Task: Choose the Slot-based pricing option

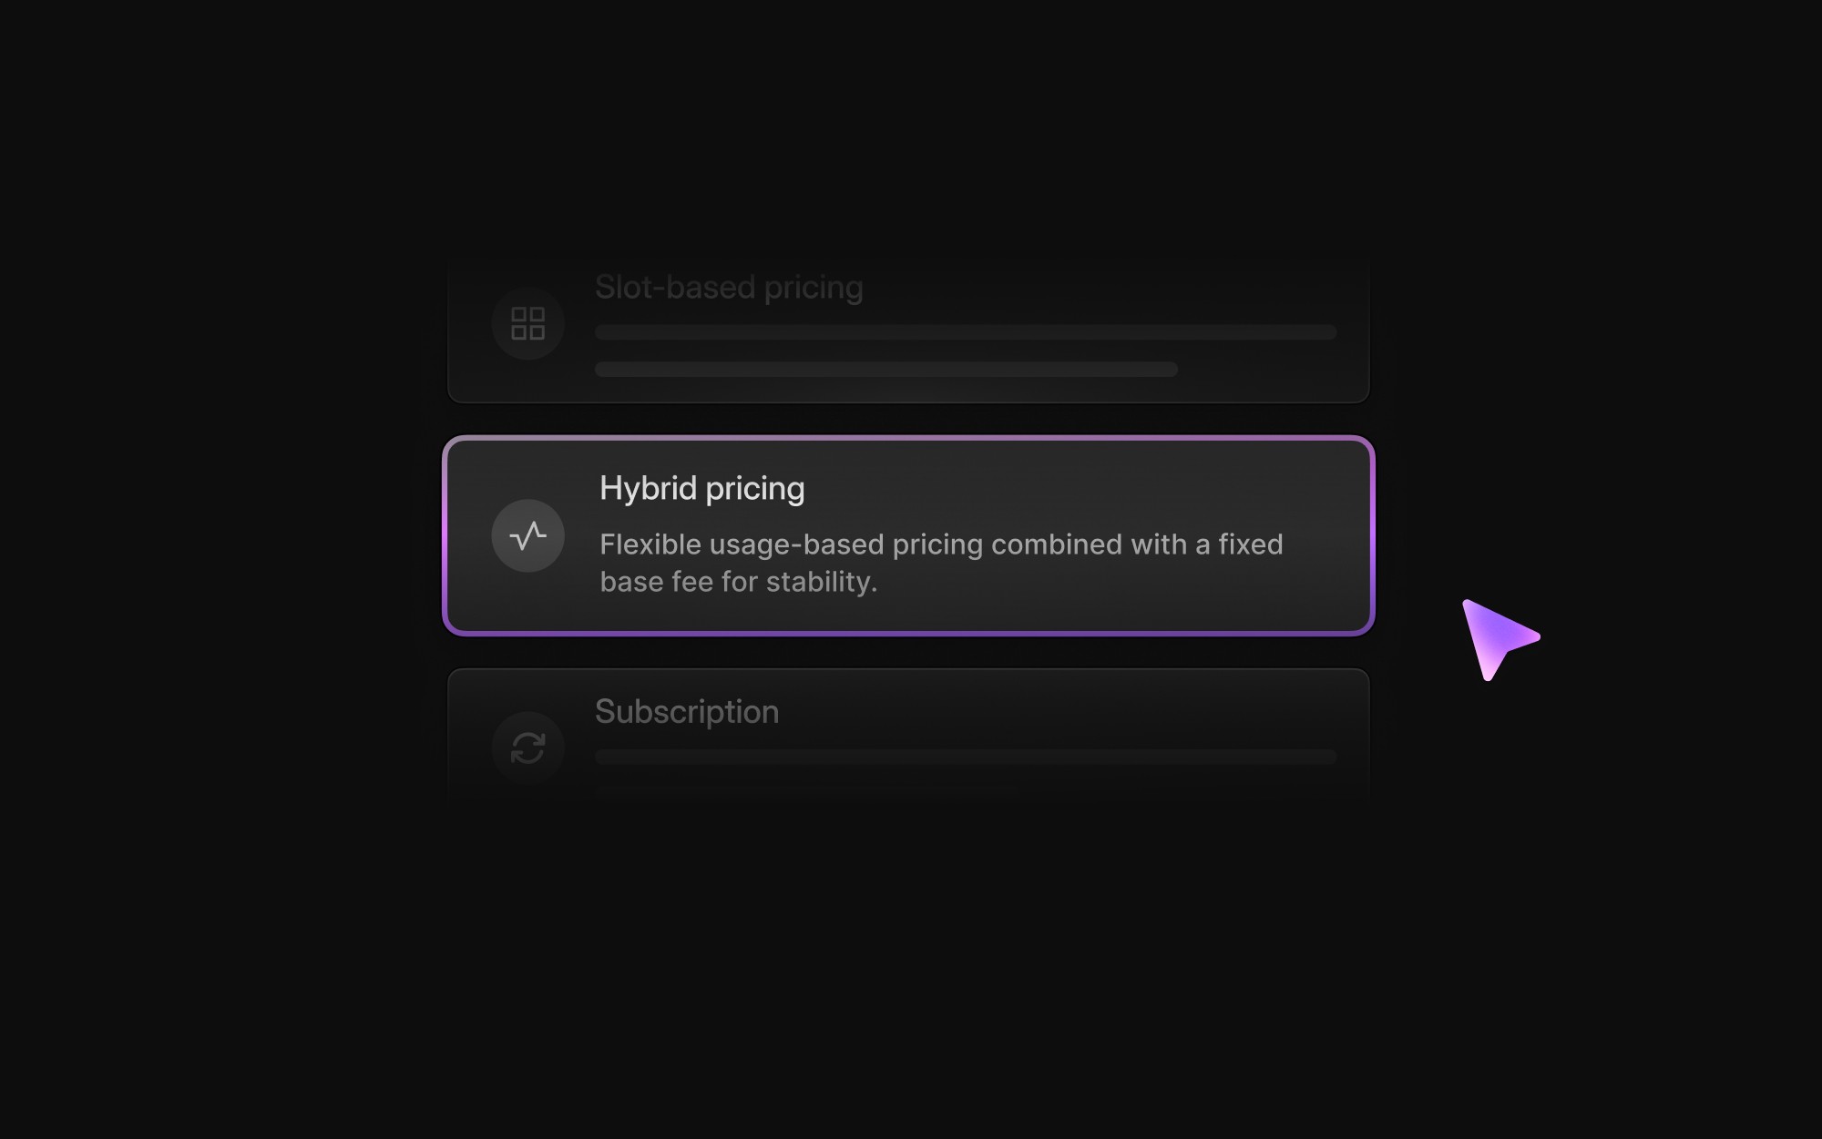Action: click(x=908, y=328)
